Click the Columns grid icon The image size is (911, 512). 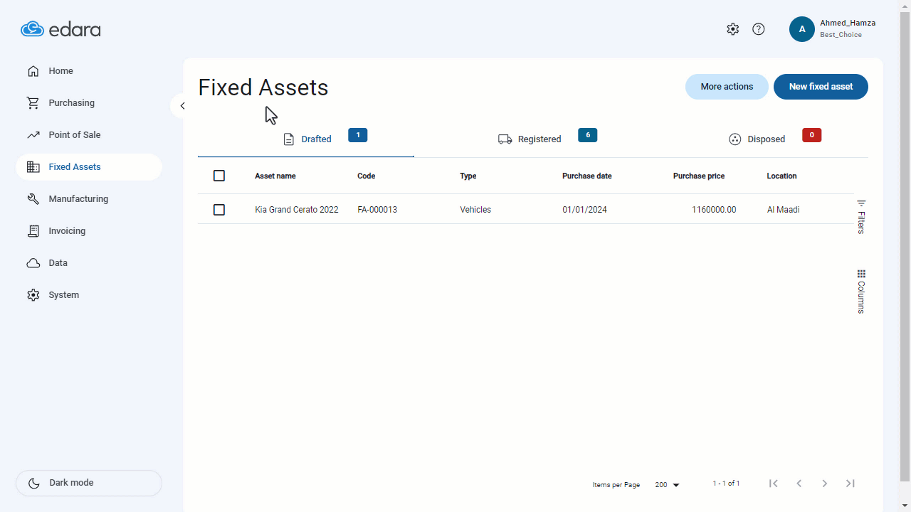pyautogui.click(x=861, y=274)
